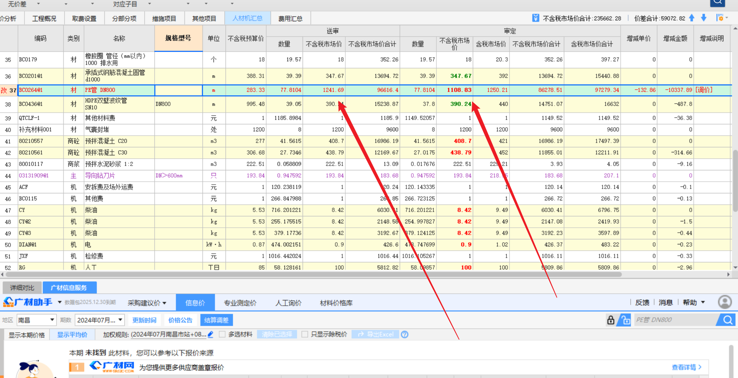Click the dark blue search icon at top right
This screenshot has width=738, height=378.
[x=718, y=3]
